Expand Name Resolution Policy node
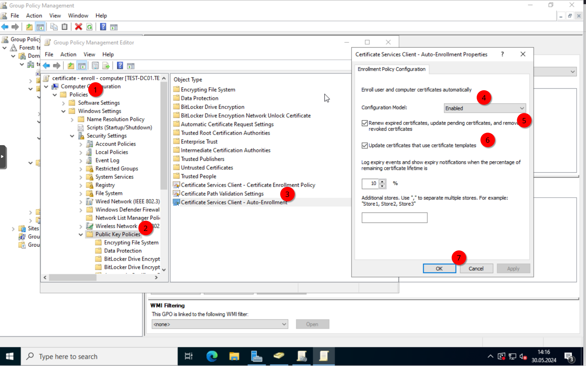Viewport: 586px width, 366px height. (72, 120)
